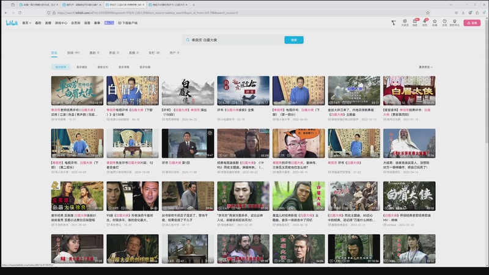Sort by 最多播放

click(x=82, y=67)
